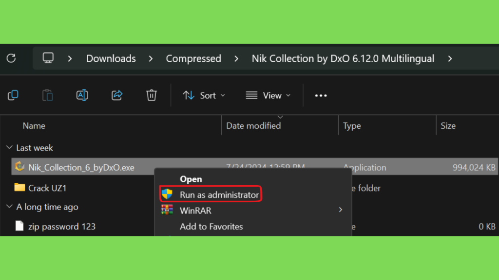Click the WinRAR books icon in the context menu
499x280 pixels.
click(167, 210)
